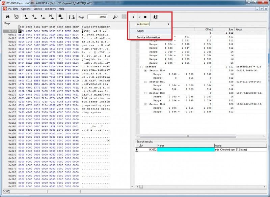Image resolution: width=270 pixels, height=197 pixels.
Task: Click 'g operating syst' ASCII text in hex view
Action: pos(96,105)
